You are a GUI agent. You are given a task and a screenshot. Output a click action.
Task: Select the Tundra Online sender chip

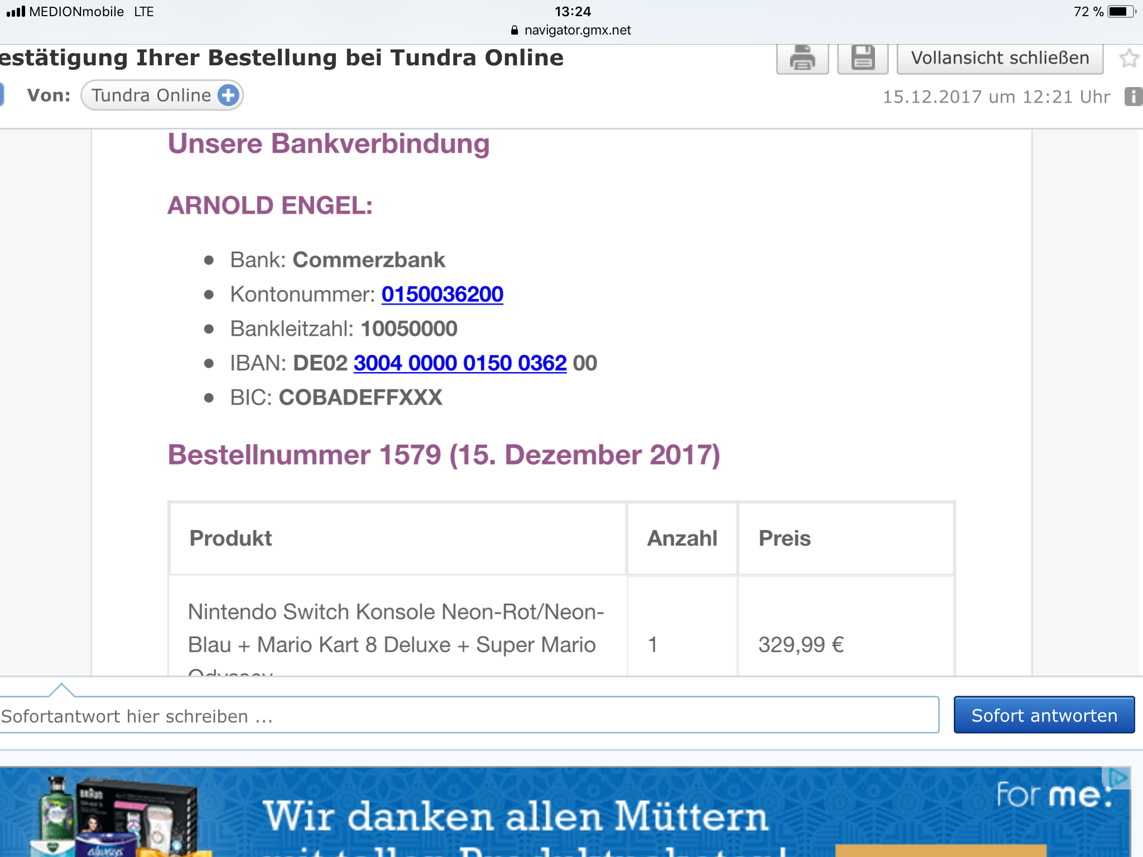tap(162, 95)
